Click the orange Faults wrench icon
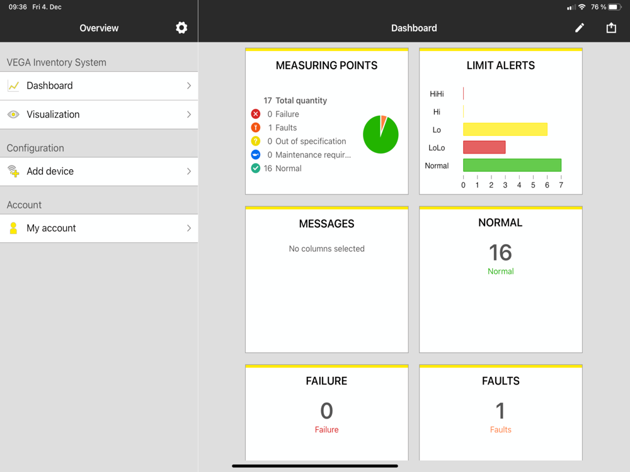This screenshot has width=630, height=472. (x=256, y=128)
